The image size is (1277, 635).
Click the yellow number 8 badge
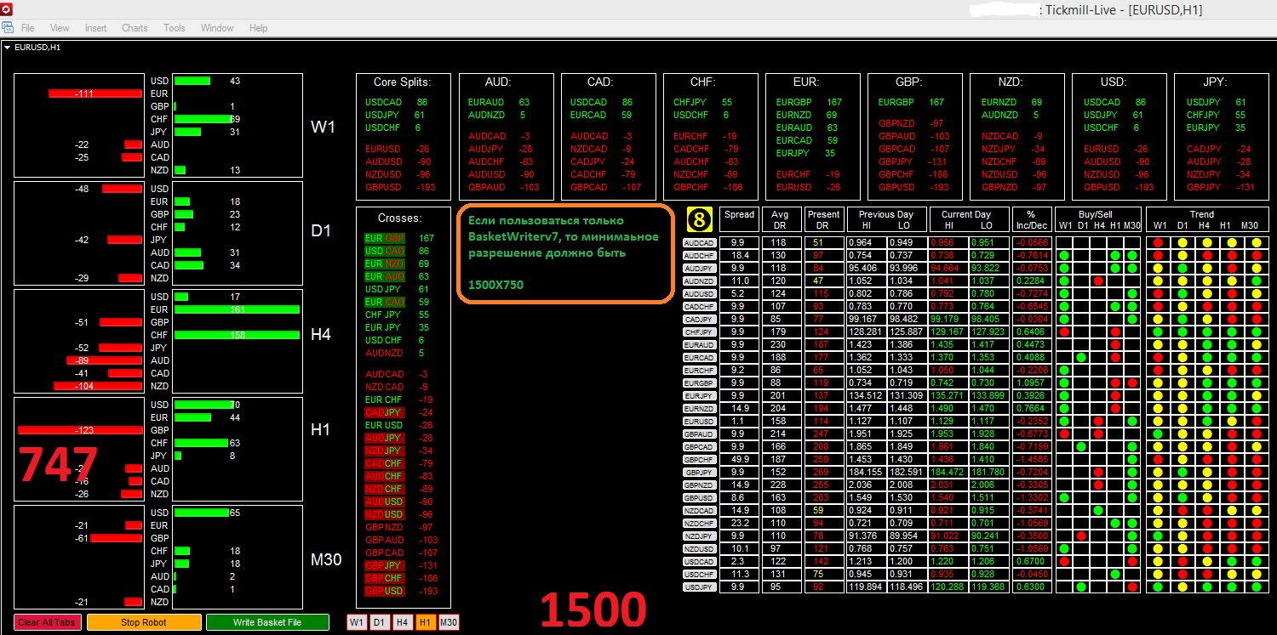(699, 220)
